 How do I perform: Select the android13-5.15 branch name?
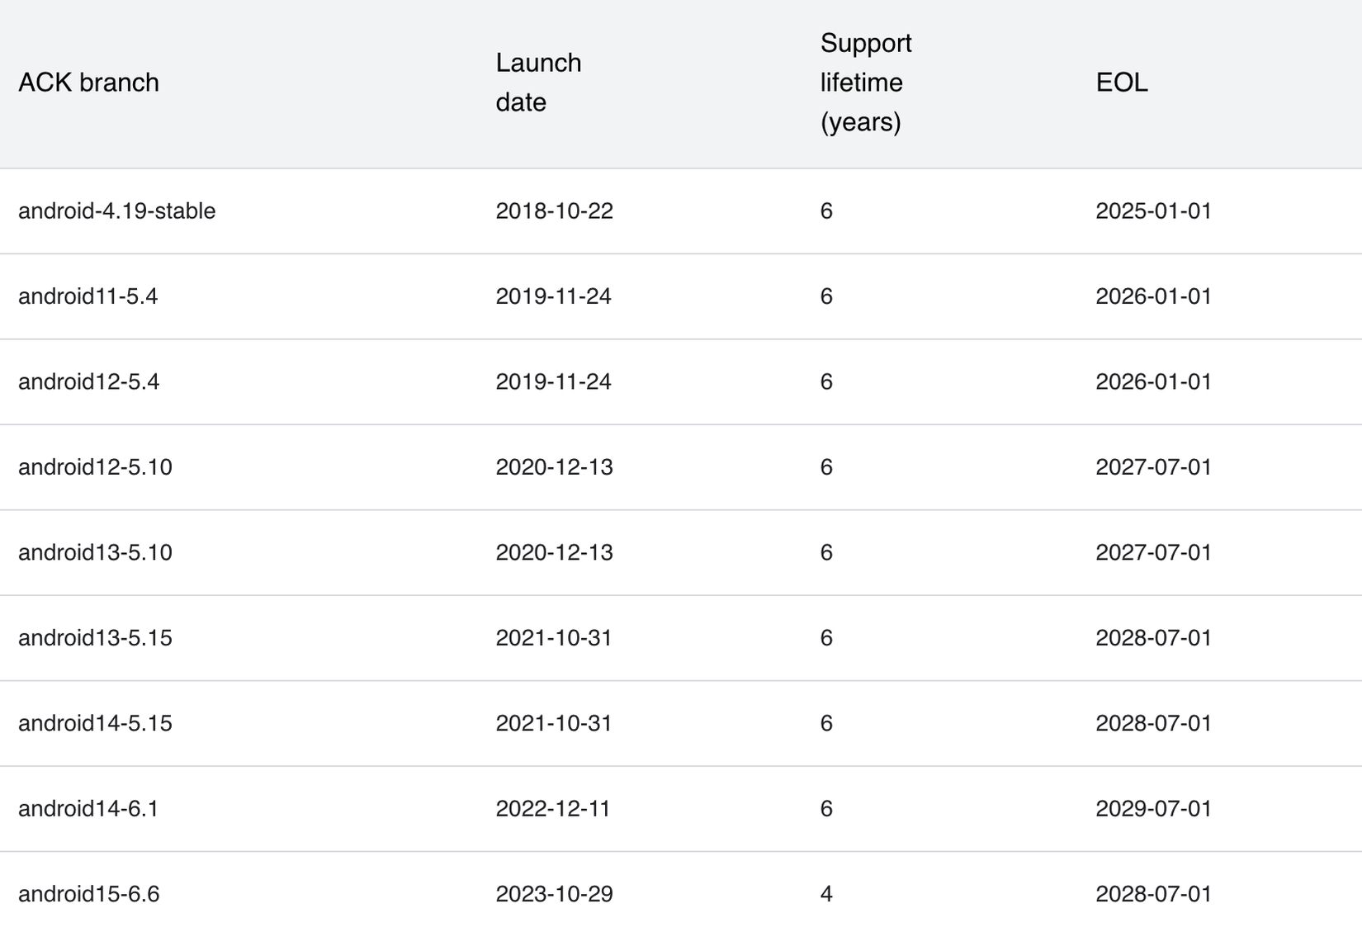[x=95, y=638]
